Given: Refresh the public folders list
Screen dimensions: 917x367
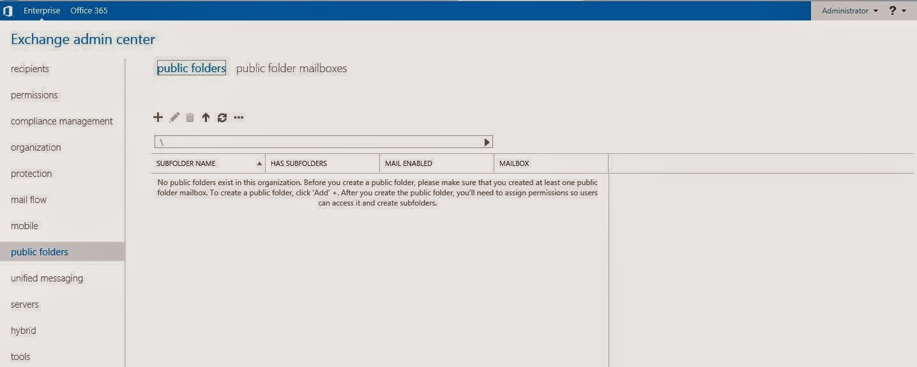Looking at the screenshot, I should pos(222,117).
